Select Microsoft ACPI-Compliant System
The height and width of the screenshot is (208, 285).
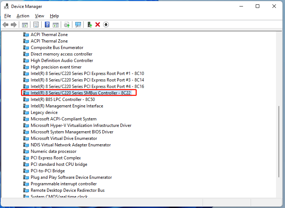pos(64,119)
